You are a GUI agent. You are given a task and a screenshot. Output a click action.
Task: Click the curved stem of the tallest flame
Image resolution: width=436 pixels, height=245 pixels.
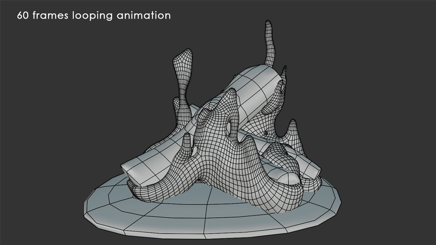point(271,51)
